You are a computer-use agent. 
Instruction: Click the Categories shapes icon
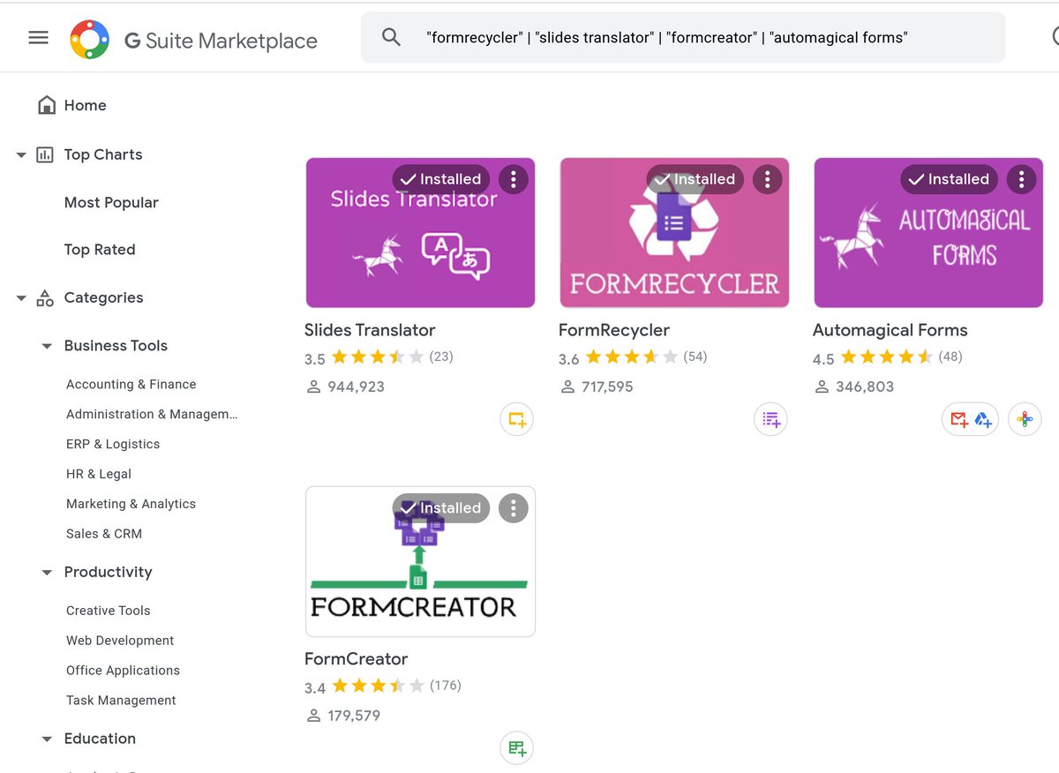(45, 298)
